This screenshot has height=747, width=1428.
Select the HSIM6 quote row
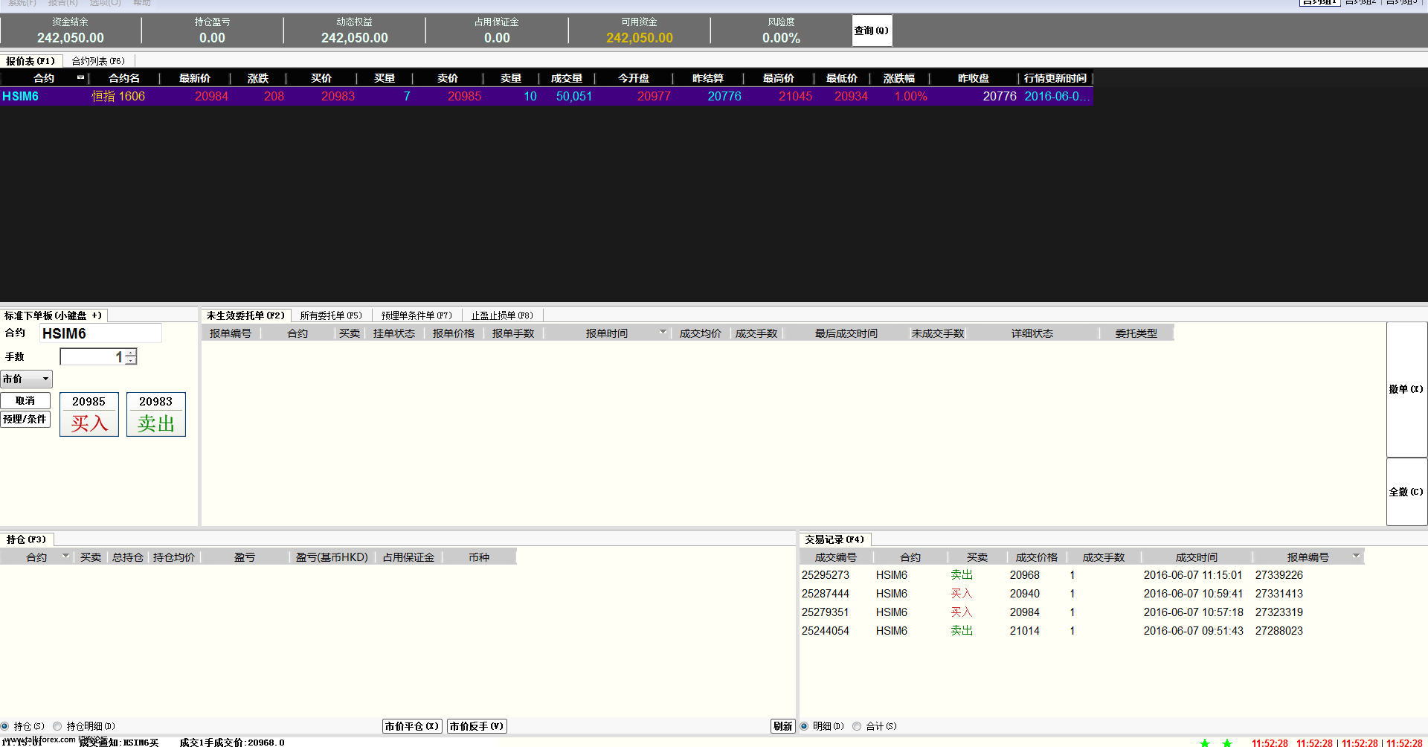(x=547, y=96)
